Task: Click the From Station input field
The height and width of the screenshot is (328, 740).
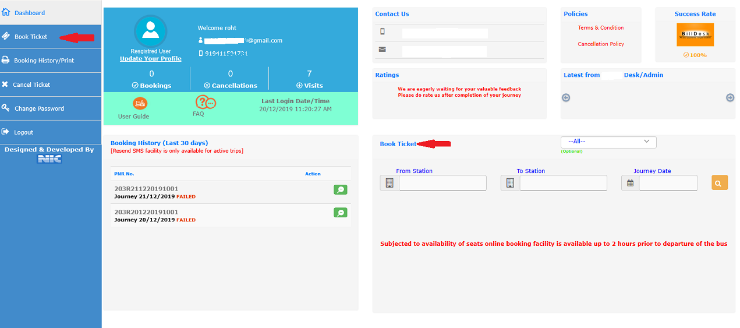Action: point(442,183)
